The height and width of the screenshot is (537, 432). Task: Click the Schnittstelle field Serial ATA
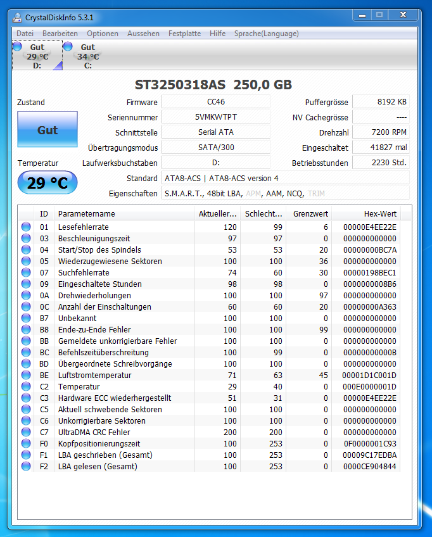click(216, 132)
